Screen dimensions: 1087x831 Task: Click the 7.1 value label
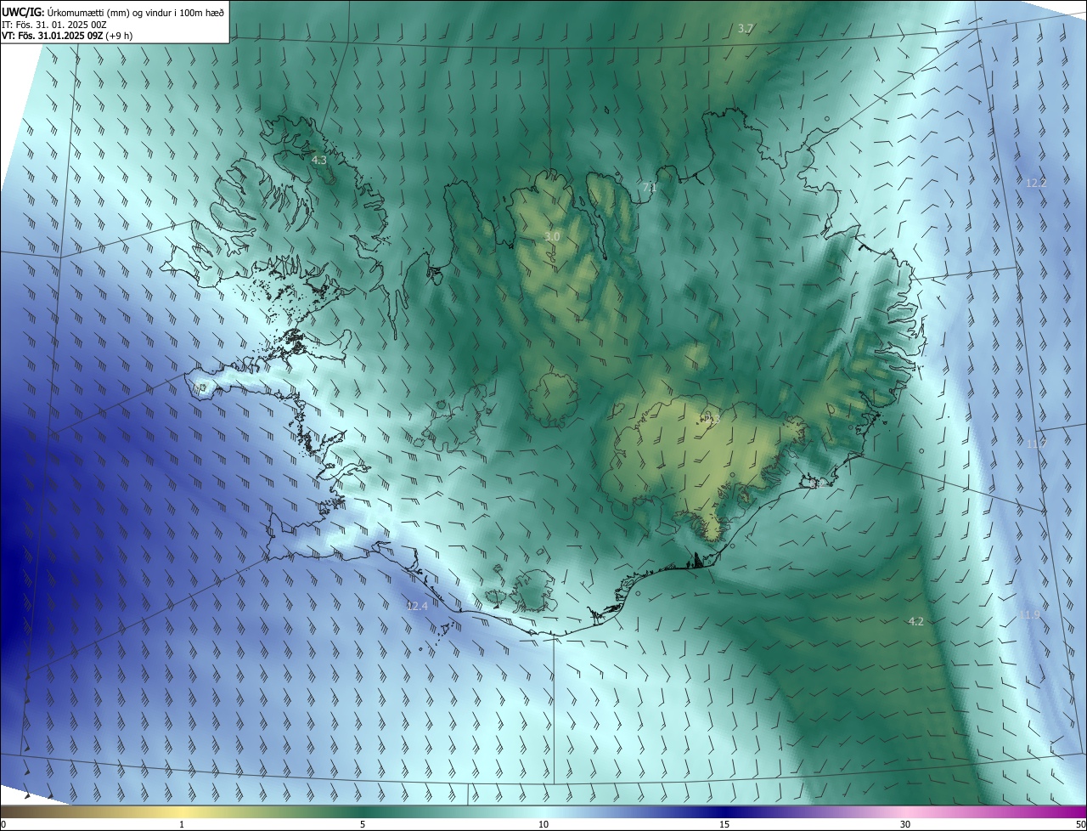coord(650,188)
